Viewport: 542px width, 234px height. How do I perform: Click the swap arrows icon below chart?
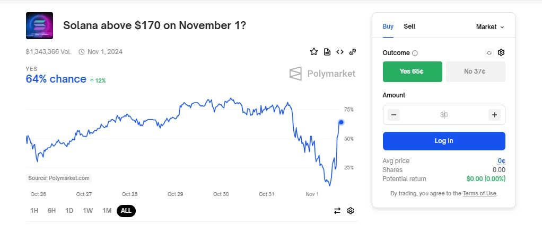[337, 211]
